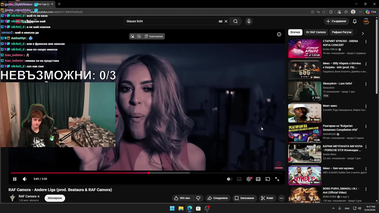Image resolution: width=379 pixels, height=213 pixels.
Task: Toggle subtitles/closed captions button
Action: [x=239, y=179]
